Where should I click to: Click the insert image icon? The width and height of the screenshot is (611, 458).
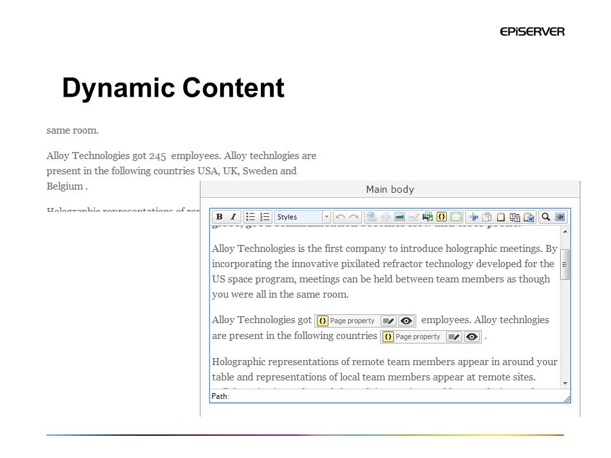coord(400,217)
